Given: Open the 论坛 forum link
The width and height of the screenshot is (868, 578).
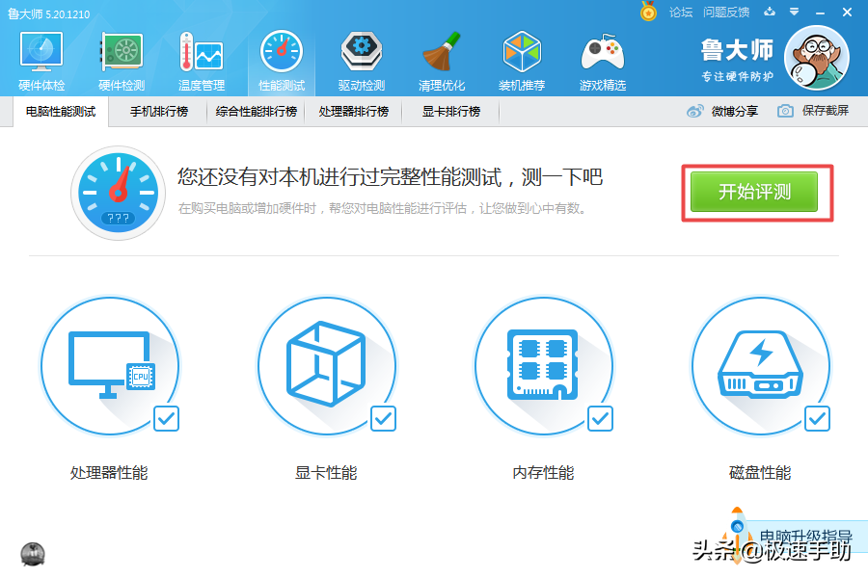Looking at the screenshot, I should 681,13.
